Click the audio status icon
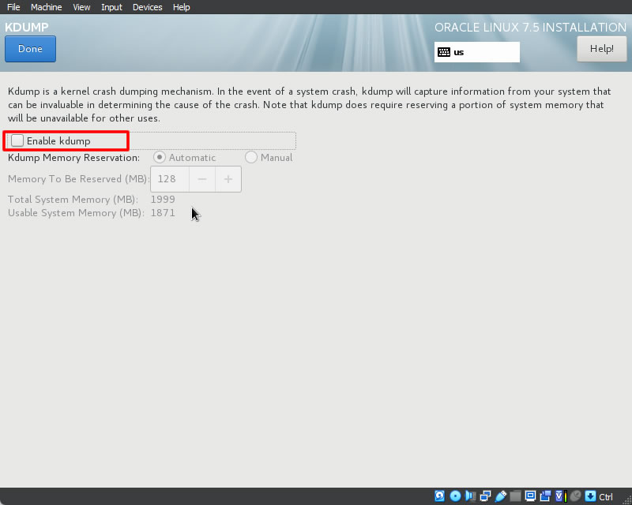Image resolution: width=632 pixels, height=505 pixels. click(470, 496)
